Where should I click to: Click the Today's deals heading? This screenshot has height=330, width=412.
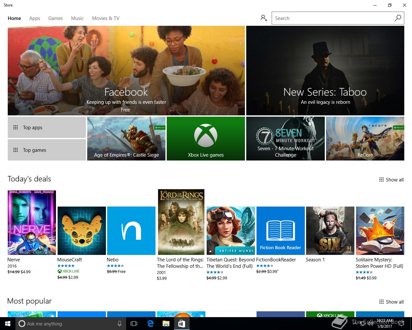[29, 179]
